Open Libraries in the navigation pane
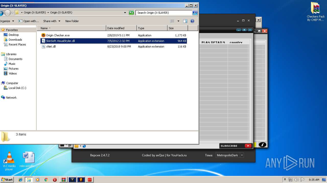This screenshot has height=183, width=327. click(11, 54)
